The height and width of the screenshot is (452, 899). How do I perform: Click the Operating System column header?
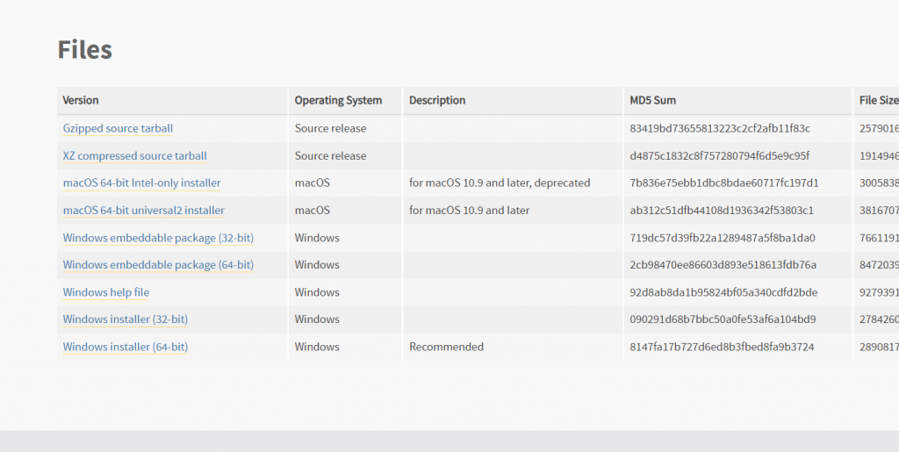(338, 100)
